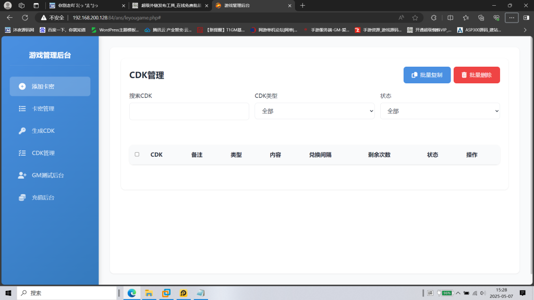534x300 pixels.
Task: Expand the 状态 filter dropdown
Action: tap(440, 111)
